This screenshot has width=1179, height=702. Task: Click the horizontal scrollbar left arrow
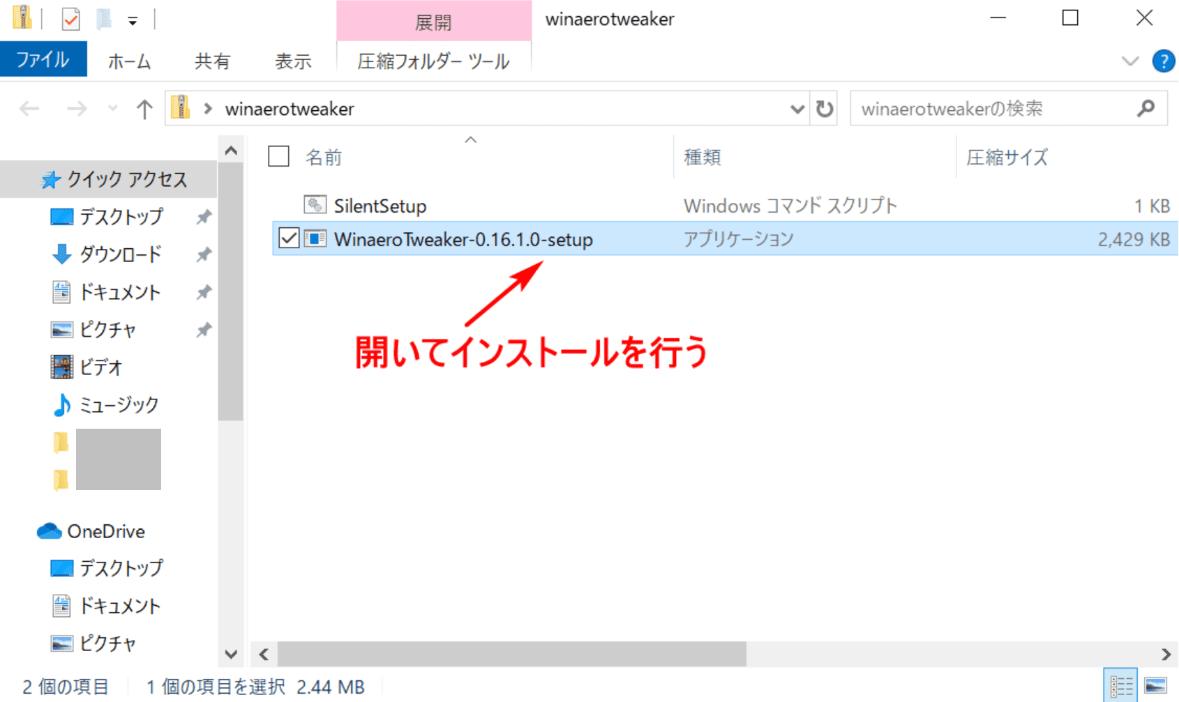coord(264,654)
